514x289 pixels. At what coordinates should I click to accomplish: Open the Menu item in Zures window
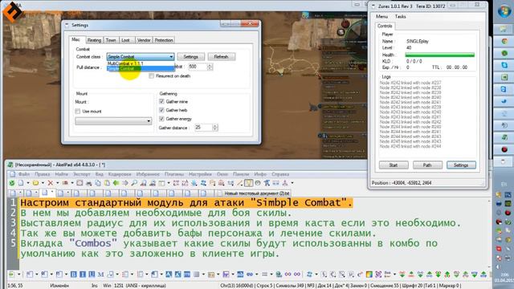381,16
